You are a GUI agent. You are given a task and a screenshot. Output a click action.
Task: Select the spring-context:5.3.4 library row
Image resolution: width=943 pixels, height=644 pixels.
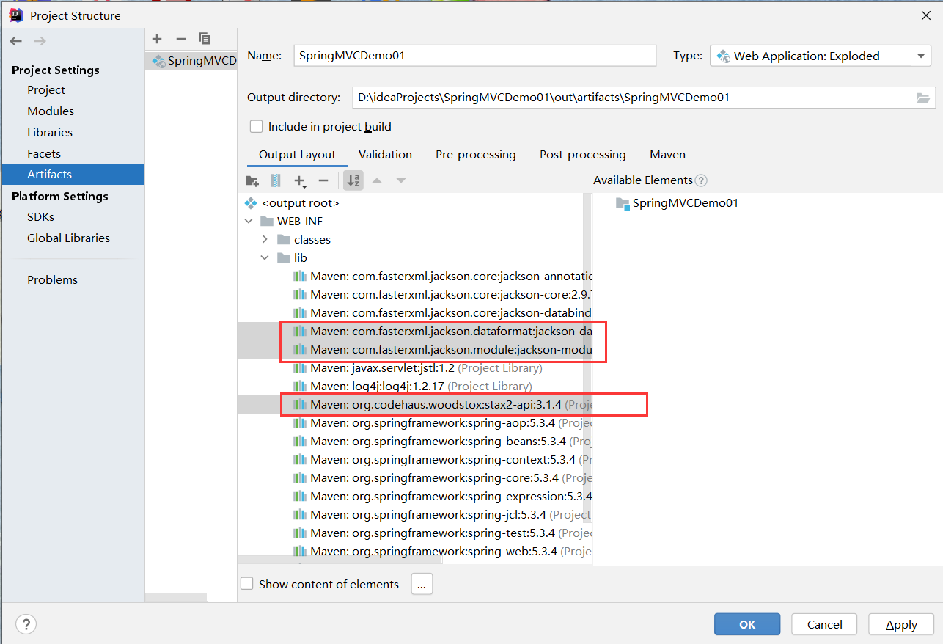pyautogui.click(x=443, y=460)
